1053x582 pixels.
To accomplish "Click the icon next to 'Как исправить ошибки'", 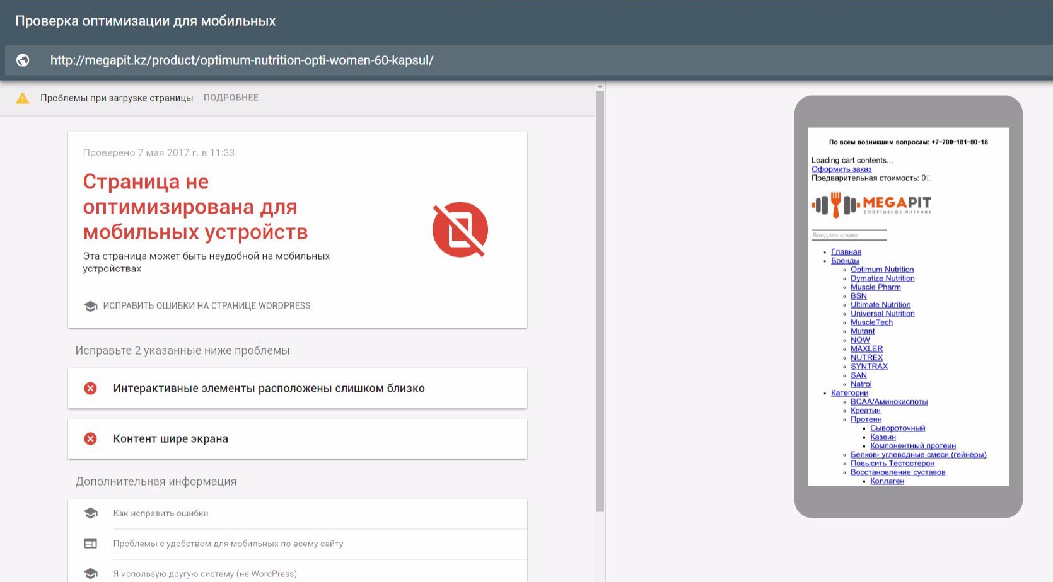I will click(91, 513).
